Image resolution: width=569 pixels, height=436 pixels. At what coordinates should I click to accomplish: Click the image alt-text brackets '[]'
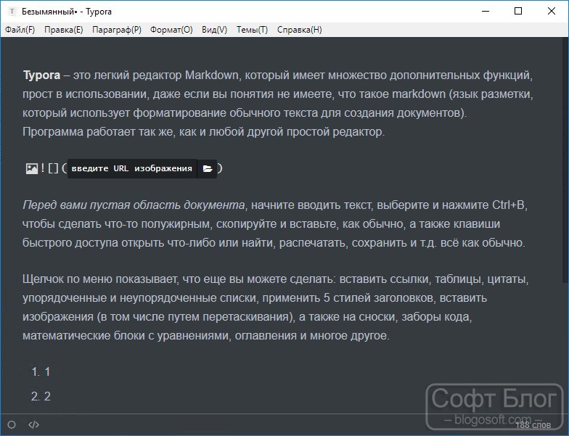(53, 168)
